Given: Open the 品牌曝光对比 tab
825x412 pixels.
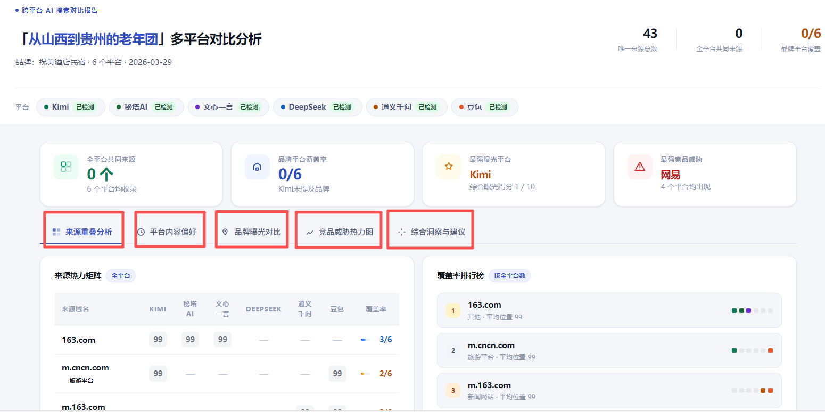Looking at the screenshot, I should click(x=251, y=232).
